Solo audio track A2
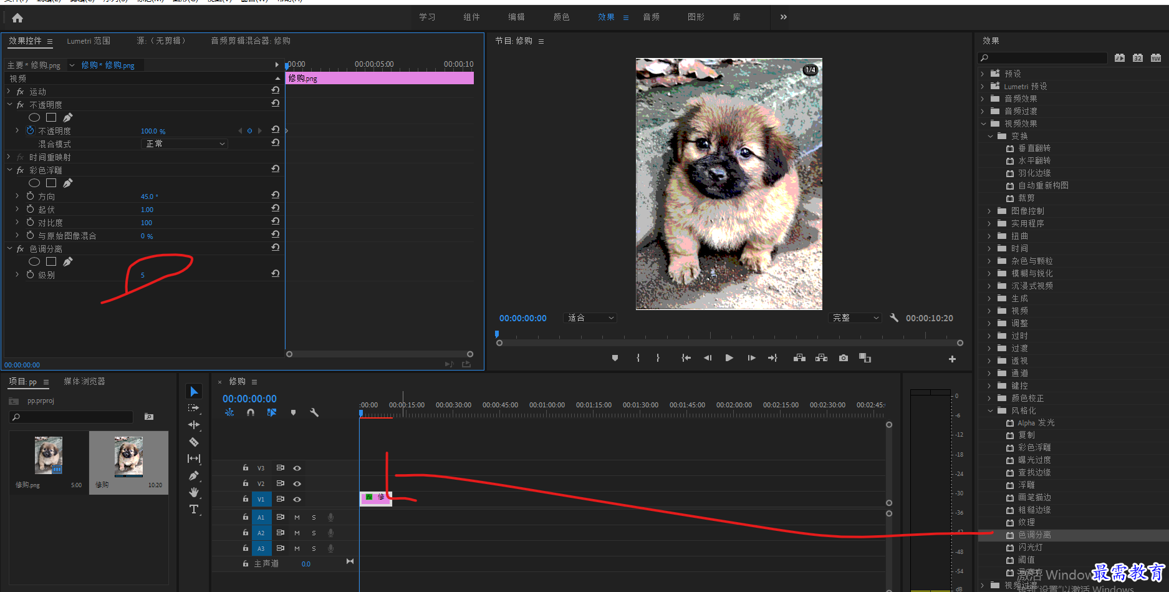 point(314,533)
